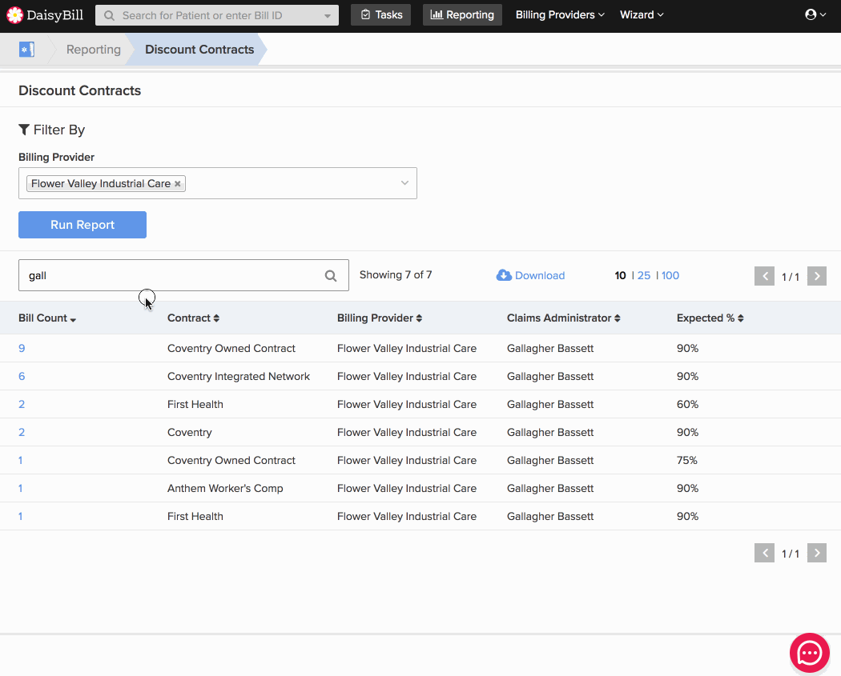Open bill count 9 for Coventry Owned Contract
The width and height of the screenshot is (841, 676).
coord(22,348)
